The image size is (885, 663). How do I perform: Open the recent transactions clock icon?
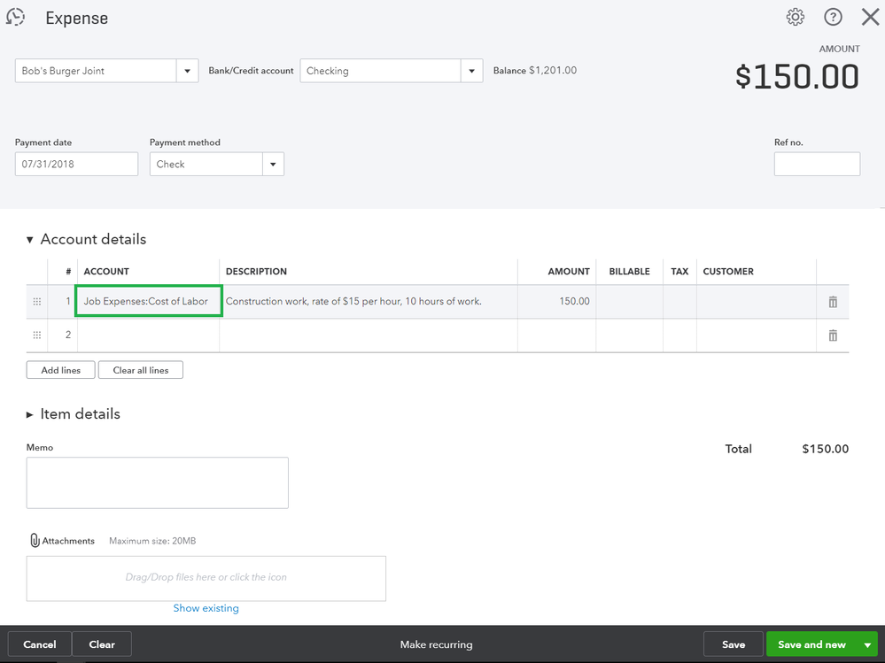tap(16, 17)
